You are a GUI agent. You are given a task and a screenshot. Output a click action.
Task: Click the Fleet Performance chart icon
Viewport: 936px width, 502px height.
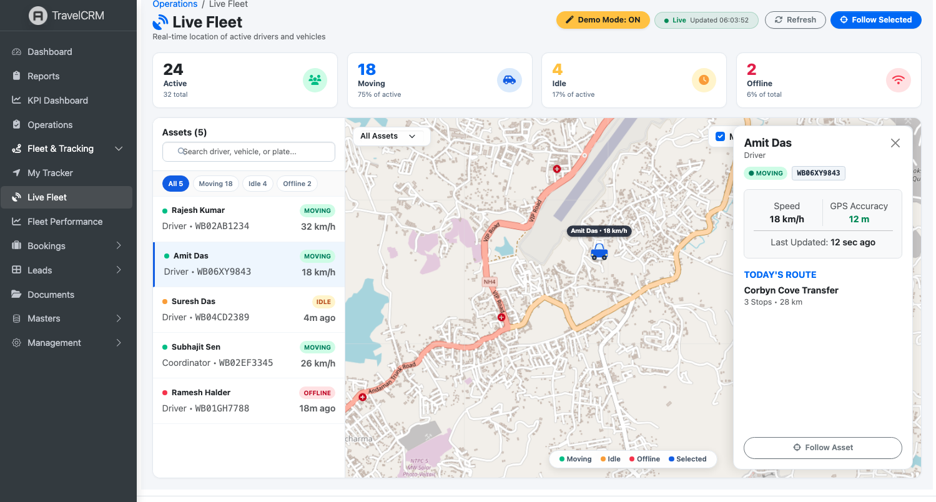17,222
